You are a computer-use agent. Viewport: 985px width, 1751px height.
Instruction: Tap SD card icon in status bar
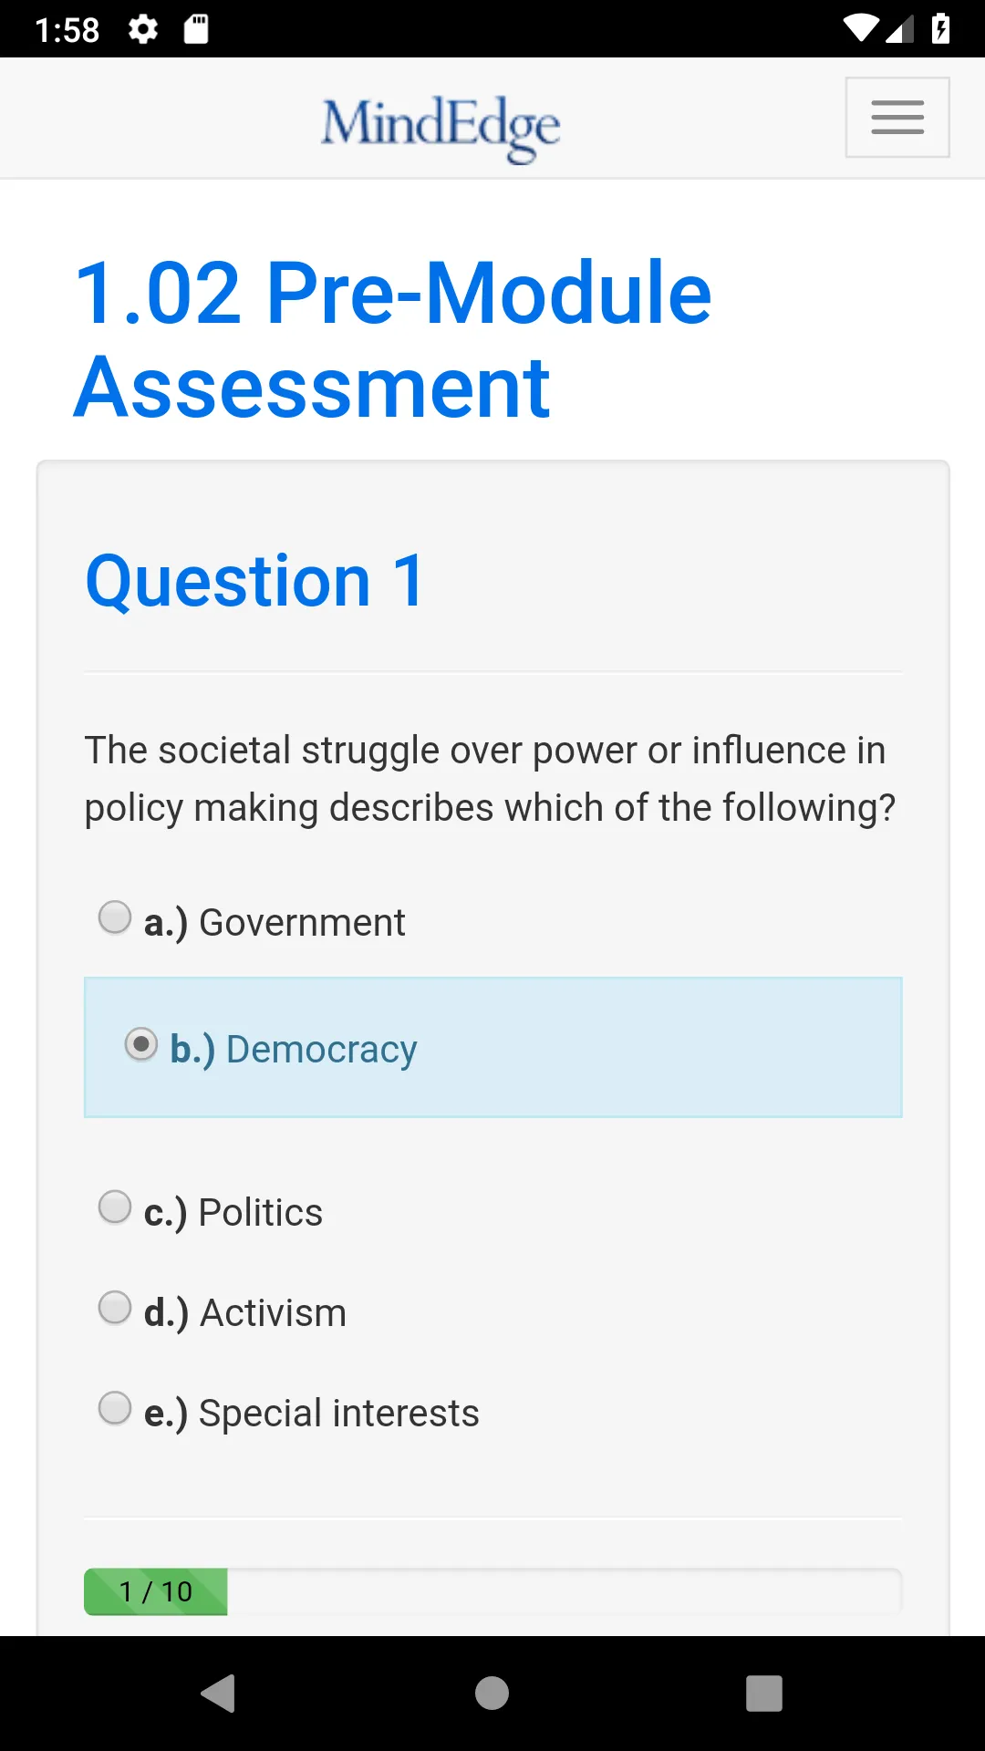(196, 29)
